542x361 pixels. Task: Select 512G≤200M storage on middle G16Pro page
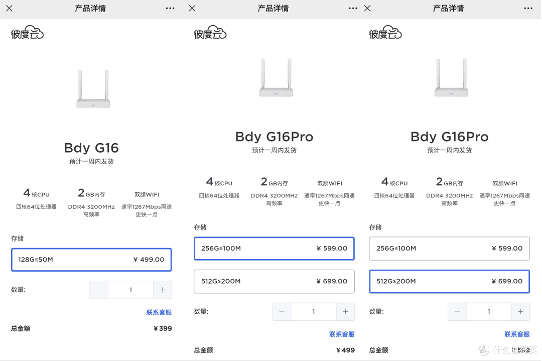274,281
